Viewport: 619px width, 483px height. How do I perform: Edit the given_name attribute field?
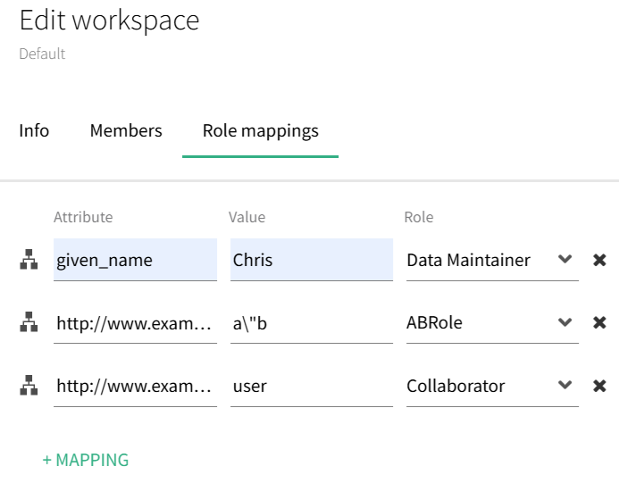click(x=135, y=260)
